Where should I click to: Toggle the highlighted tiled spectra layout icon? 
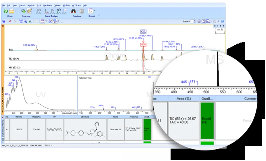click(203, 21)
